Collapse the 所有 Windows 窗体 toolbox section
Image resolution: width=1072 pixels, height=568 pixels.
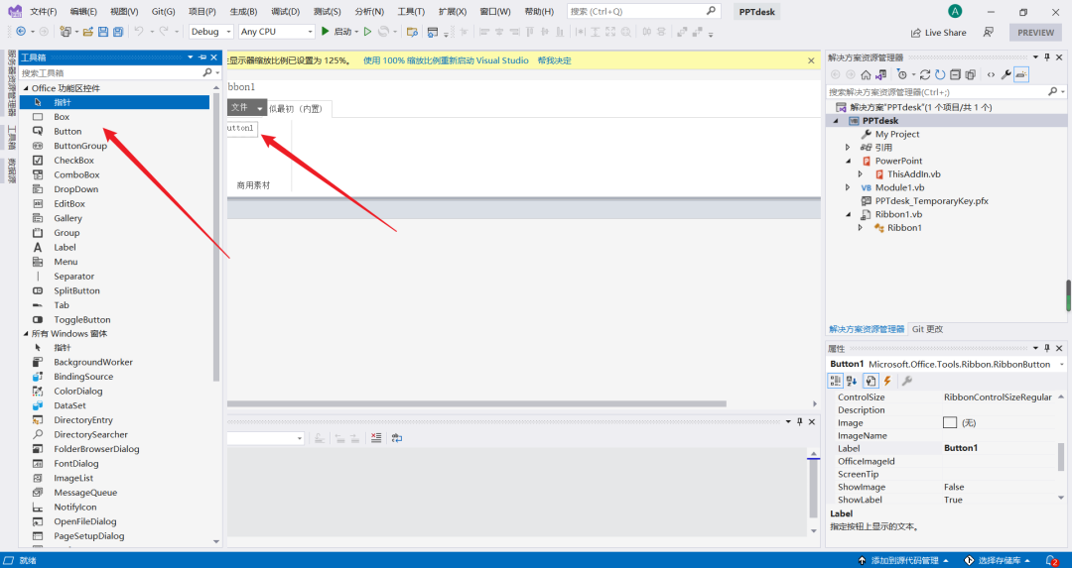(x=26, y=334)
